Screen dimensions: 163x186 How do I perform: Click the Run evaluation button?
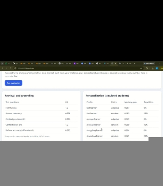pyautogui.click(x=13, y=83)
